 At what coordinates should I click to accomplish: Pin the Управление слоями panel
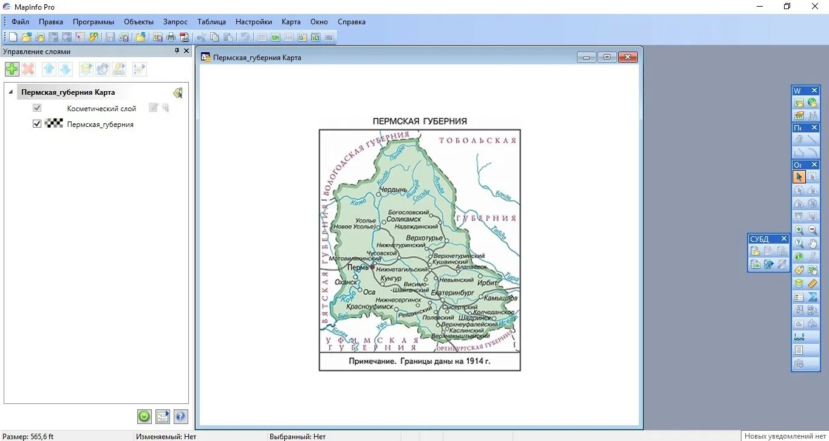[177, 51]
